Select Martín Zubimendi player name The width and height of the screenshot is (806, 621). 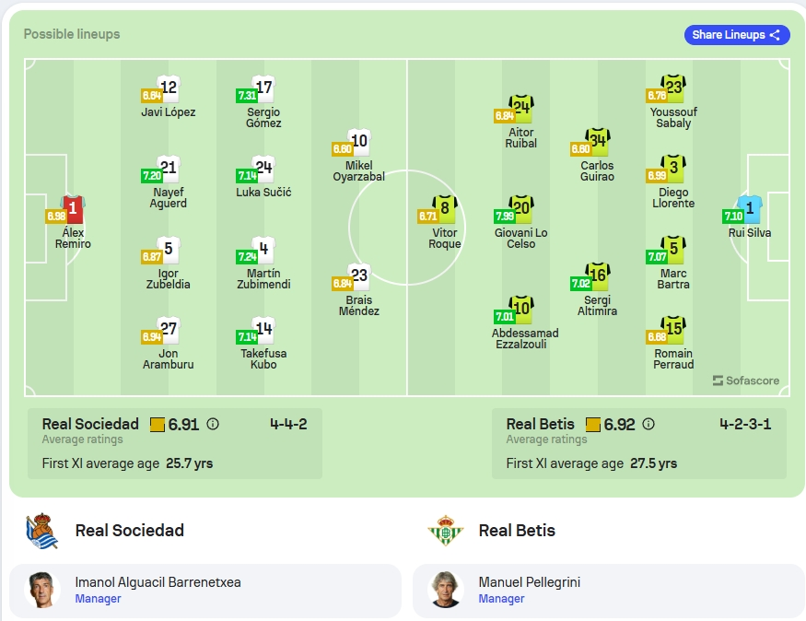263,278
